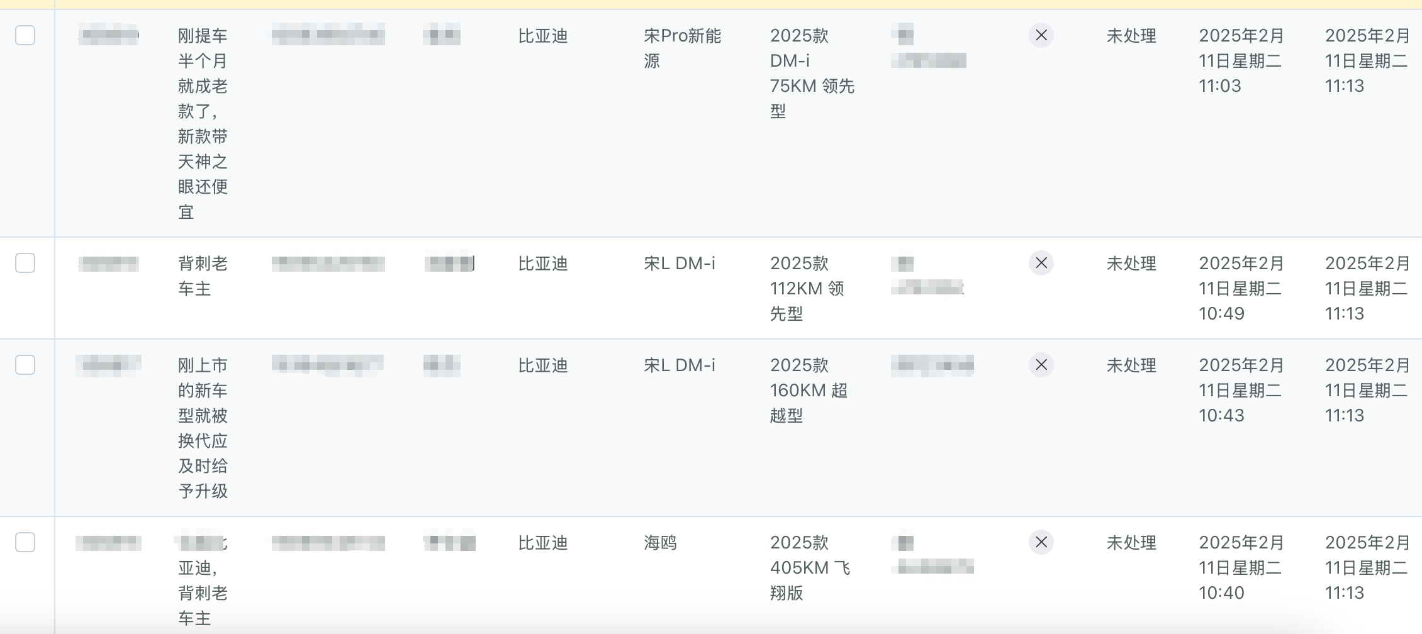Open title 刚提车半个月就成老款了
The width and height of the screenshot is (1422, 634).
tap(203, 124)
